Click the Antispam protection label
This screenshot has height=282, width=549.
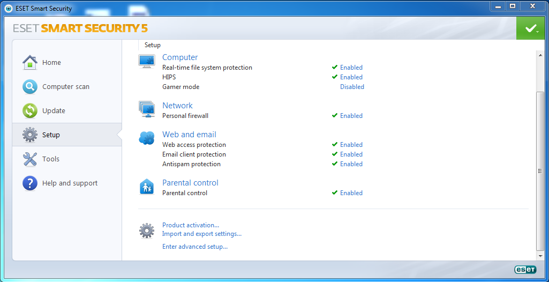(x=192, y=164)
